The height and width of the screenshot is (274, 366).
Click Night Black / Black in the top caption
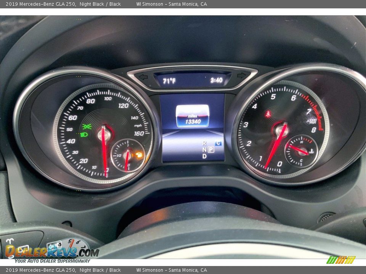(x=100, y=4)
